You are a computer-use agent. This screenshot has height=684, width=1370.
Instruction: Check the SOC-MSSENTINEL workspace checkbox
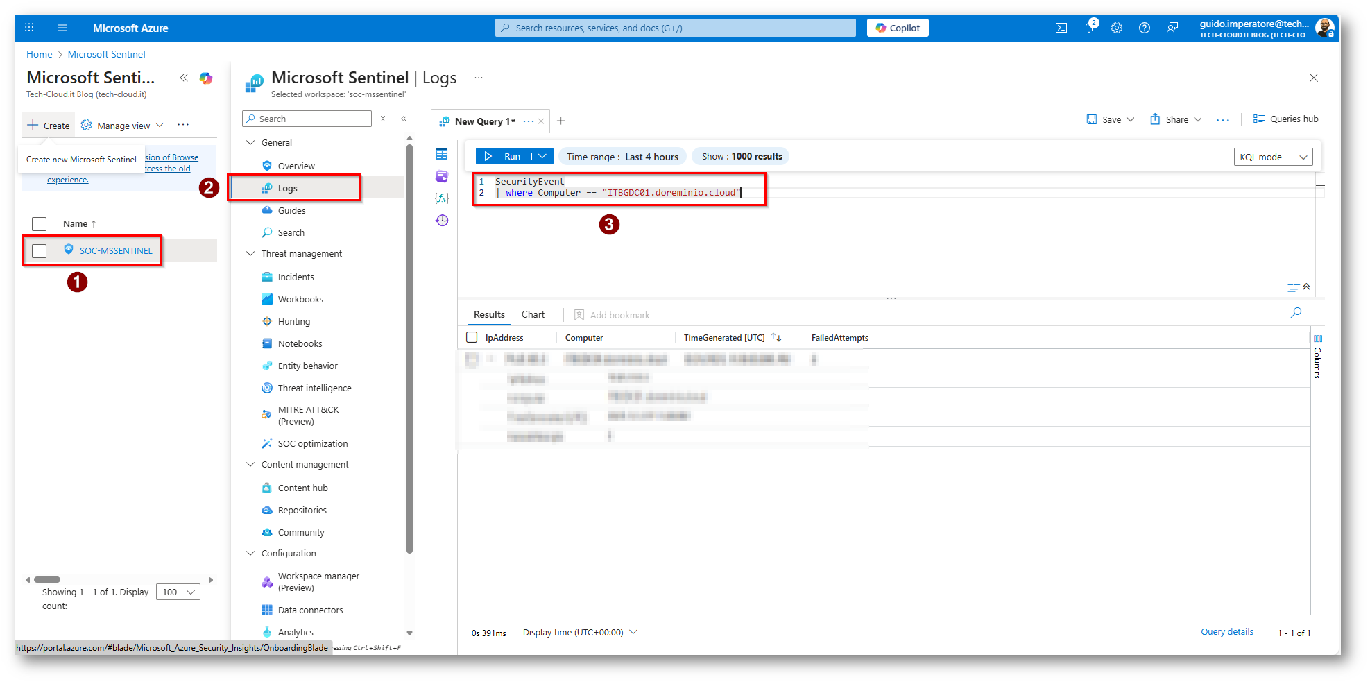(x=40, y=251)
